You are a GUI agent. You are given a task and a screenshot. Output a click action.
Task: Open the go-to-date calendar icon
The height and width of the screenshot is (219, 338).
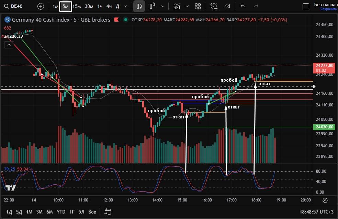pos(108,212)
